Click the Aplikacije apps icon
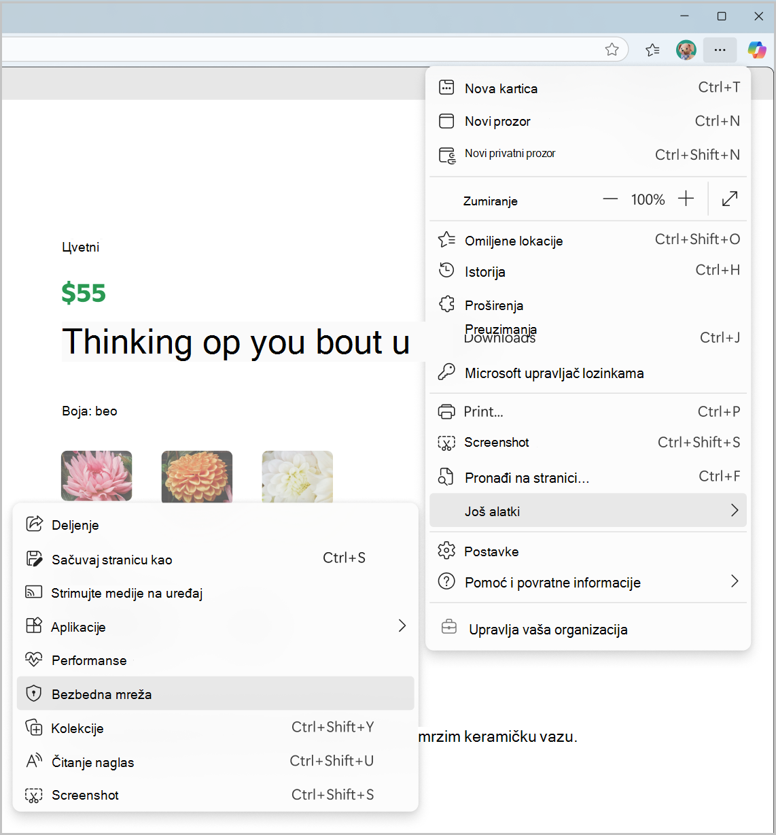Viewport: 776px width, 835px height. 33,626
